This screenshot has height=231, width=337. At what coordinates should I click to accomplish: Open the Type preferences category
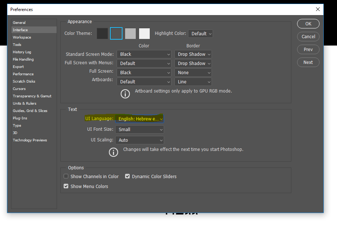tap(34, 126)
